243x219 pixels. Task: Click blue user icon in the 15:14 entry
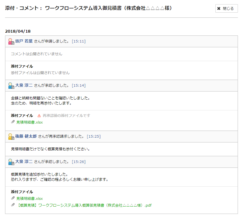pyautogui.click(x=11, y=86)
